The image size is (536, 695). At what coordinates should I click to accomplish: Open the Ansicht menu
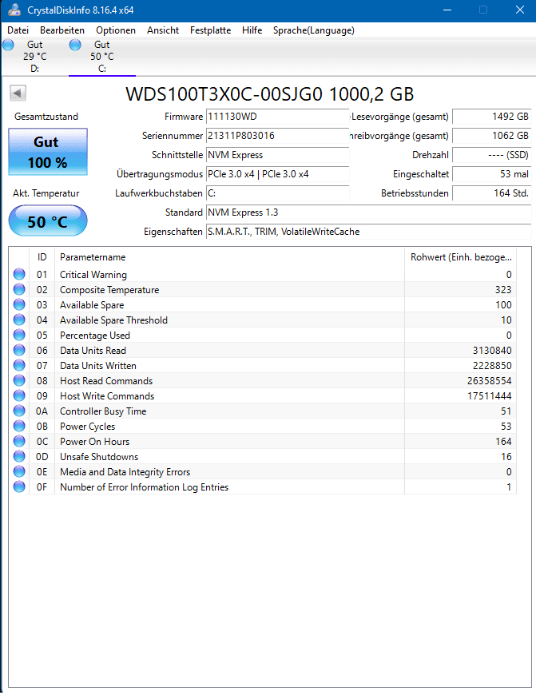(163, 30)
